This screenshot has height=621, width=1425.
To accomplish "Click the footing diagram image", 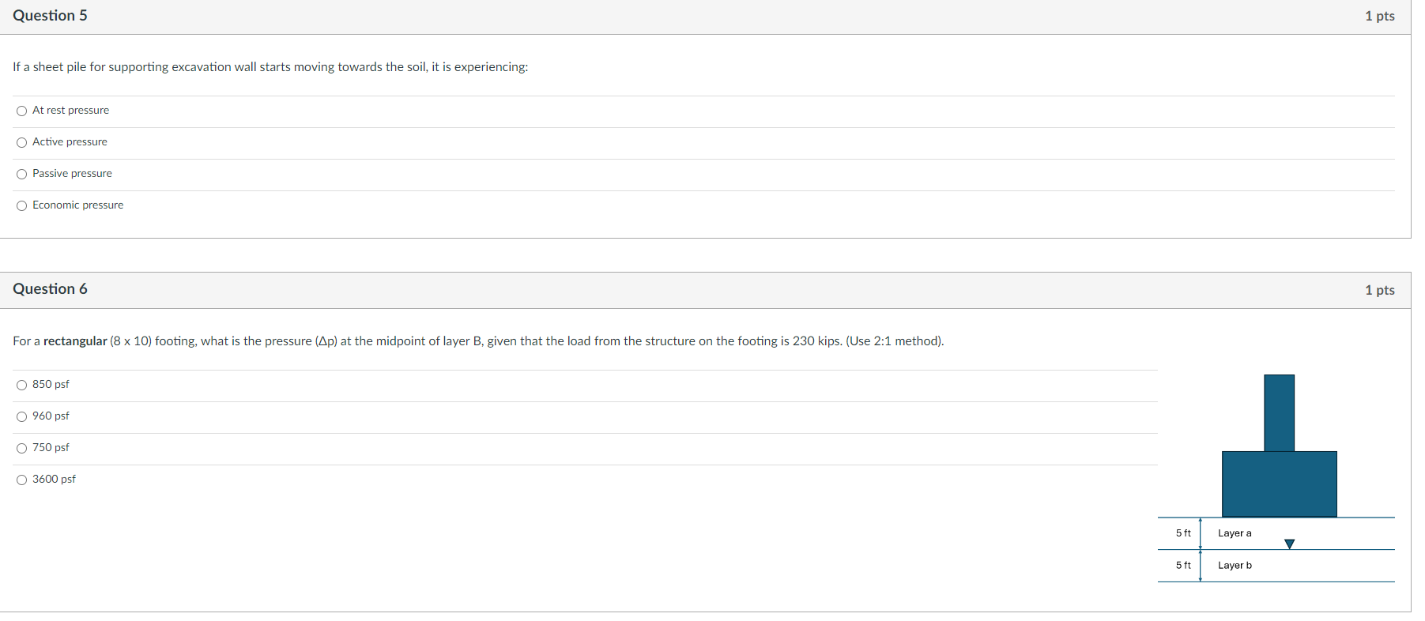I will (1276, 479).
